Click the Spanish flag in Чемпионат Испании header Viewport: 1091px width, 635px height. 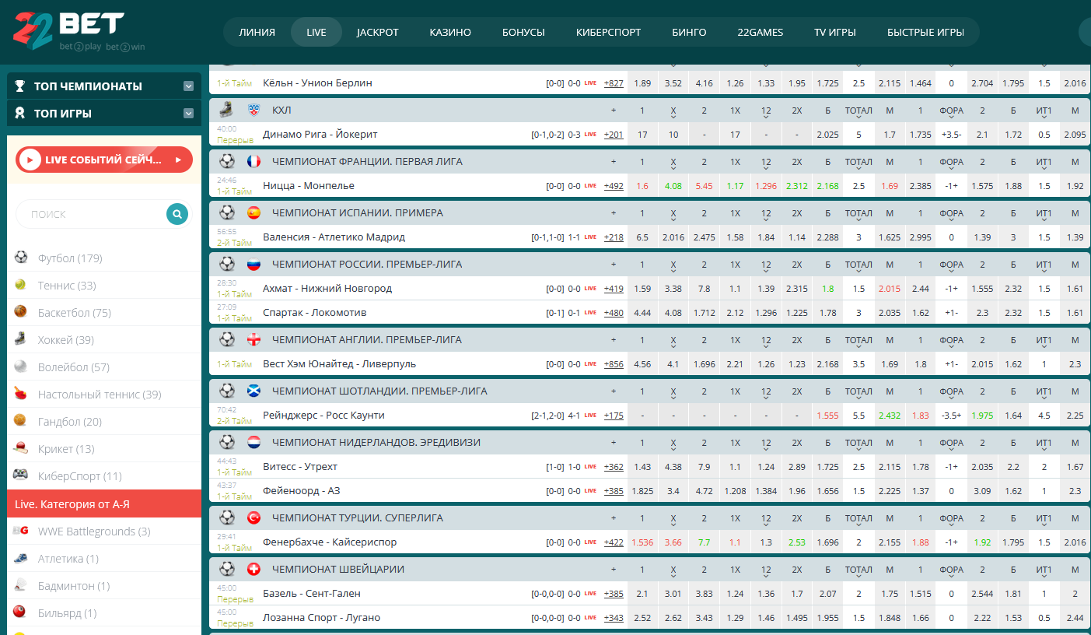click(x=254, y=213)
